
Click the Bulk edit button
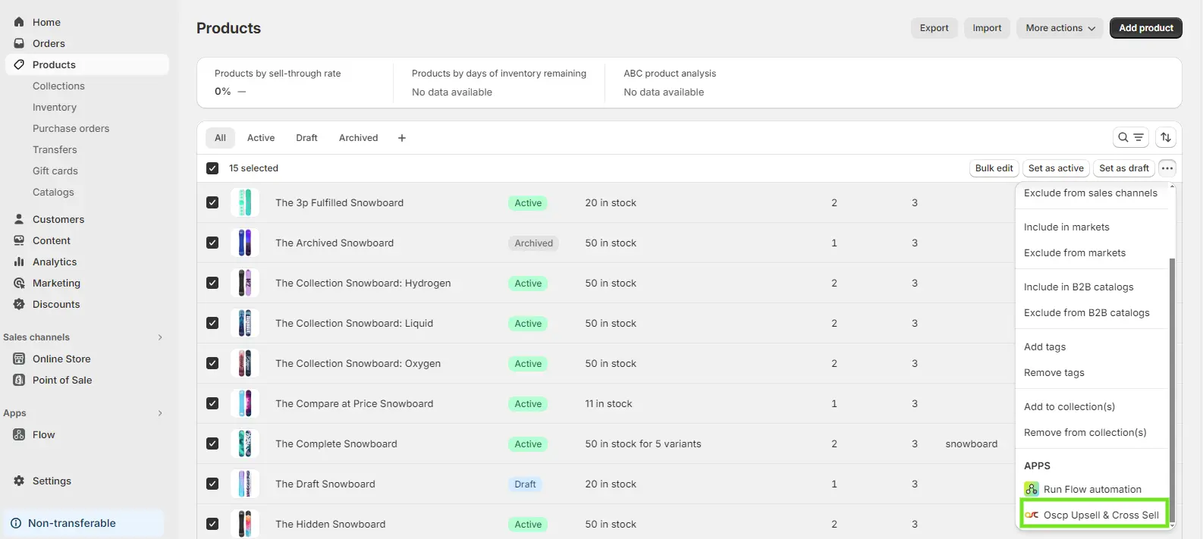point(994,168)
